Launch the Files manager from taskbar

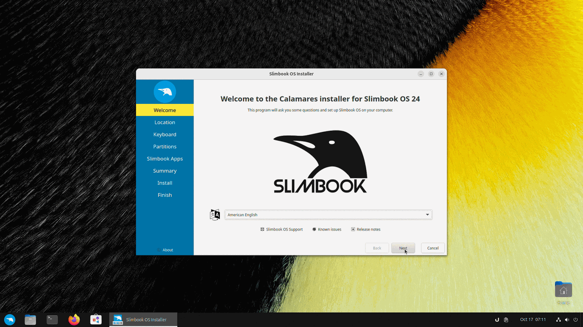[x=30, y=320]
